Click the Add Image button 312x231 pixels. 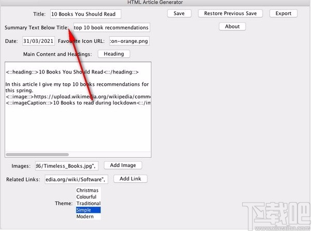[123, 165]
